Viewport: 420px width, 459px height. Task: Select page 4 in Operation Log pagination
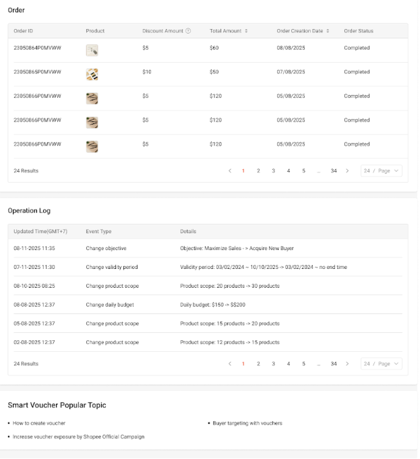[x=289, y=363]
